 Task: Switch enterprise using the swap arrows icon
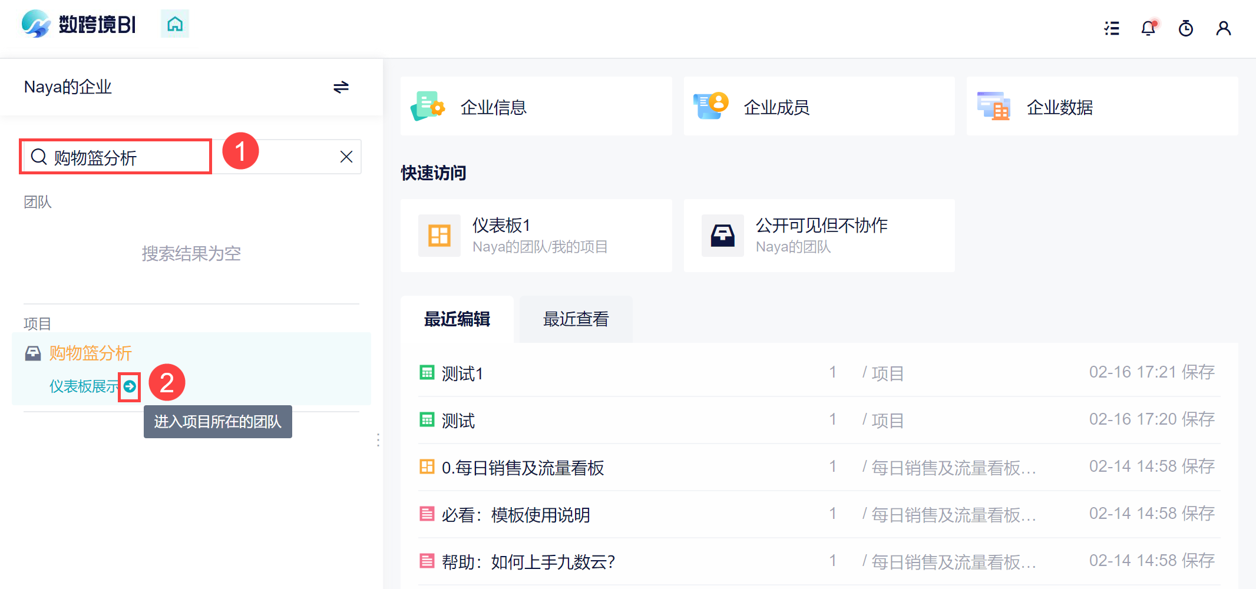click(x=341, y=87)
